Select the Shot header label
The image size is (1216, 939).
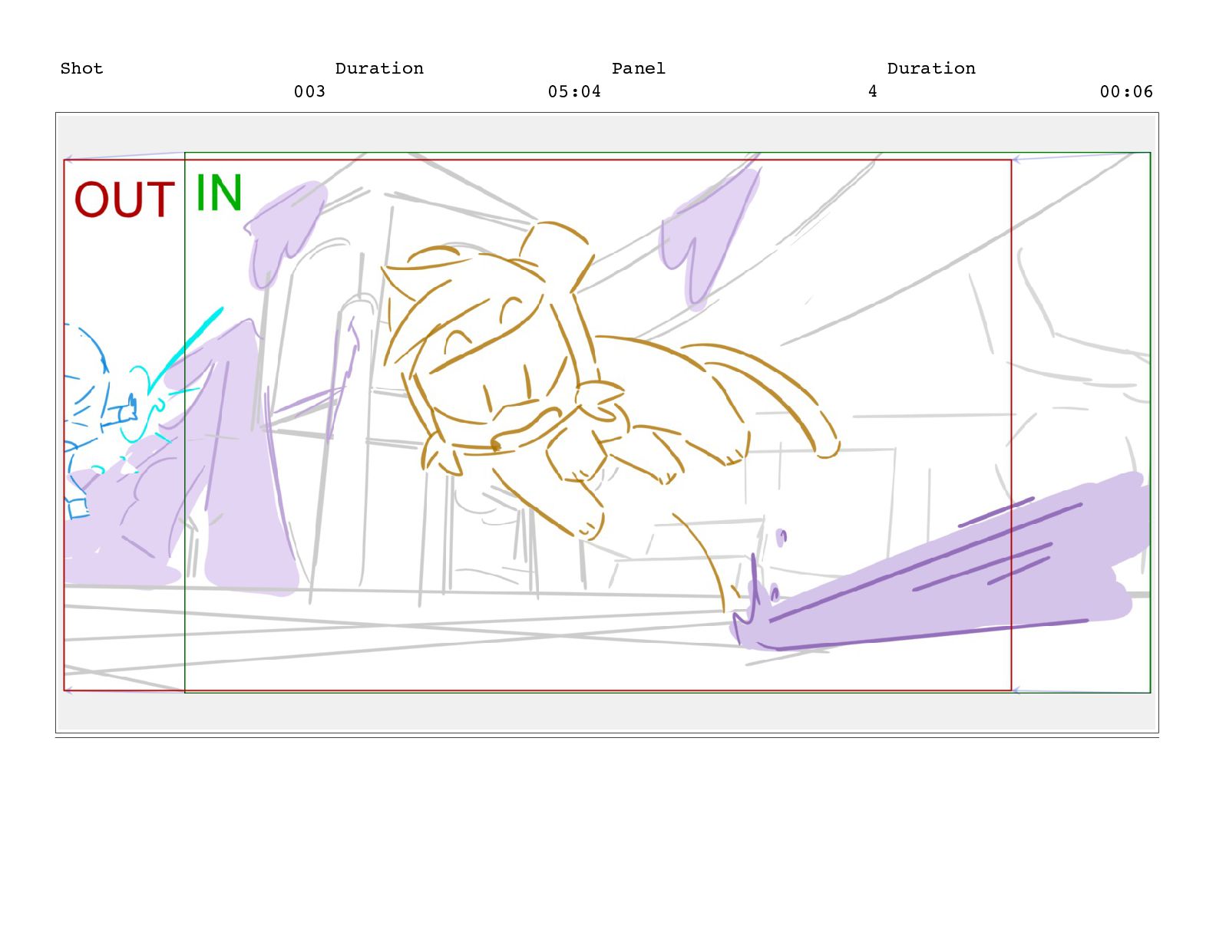(x=81, y=68)
